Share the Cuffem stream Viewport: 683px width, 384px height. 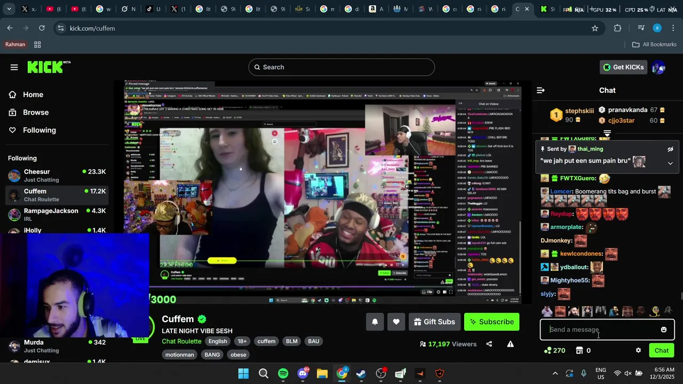[x=489, y=344]
